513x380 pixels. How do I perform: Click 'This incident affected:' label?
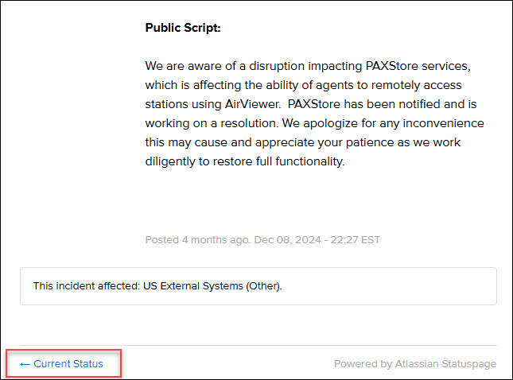[86, 286]
